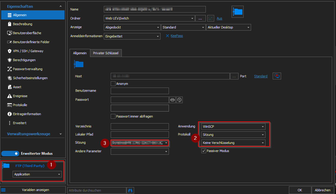This screenshot has height=194, width=336.
Task: Click Variablen anzeigen button
Action: point(35,190)
